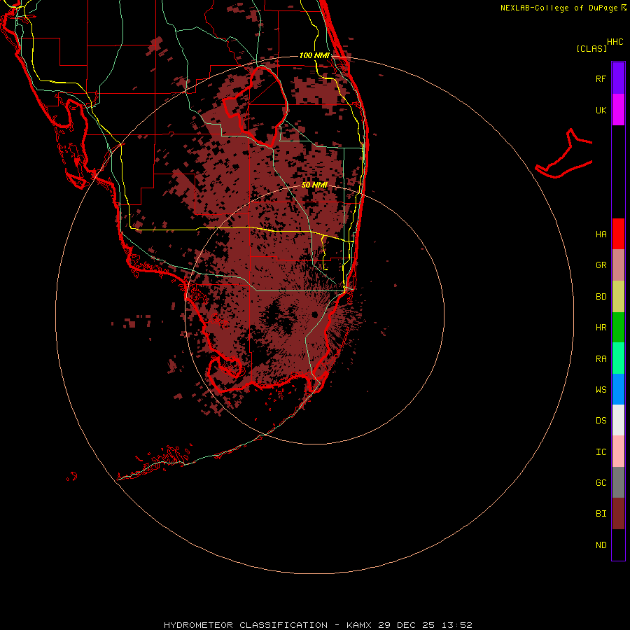Viewport: 630px width, 630px height.
Task: Click the 'RF' legend label
Action: [x=601, y=78]
